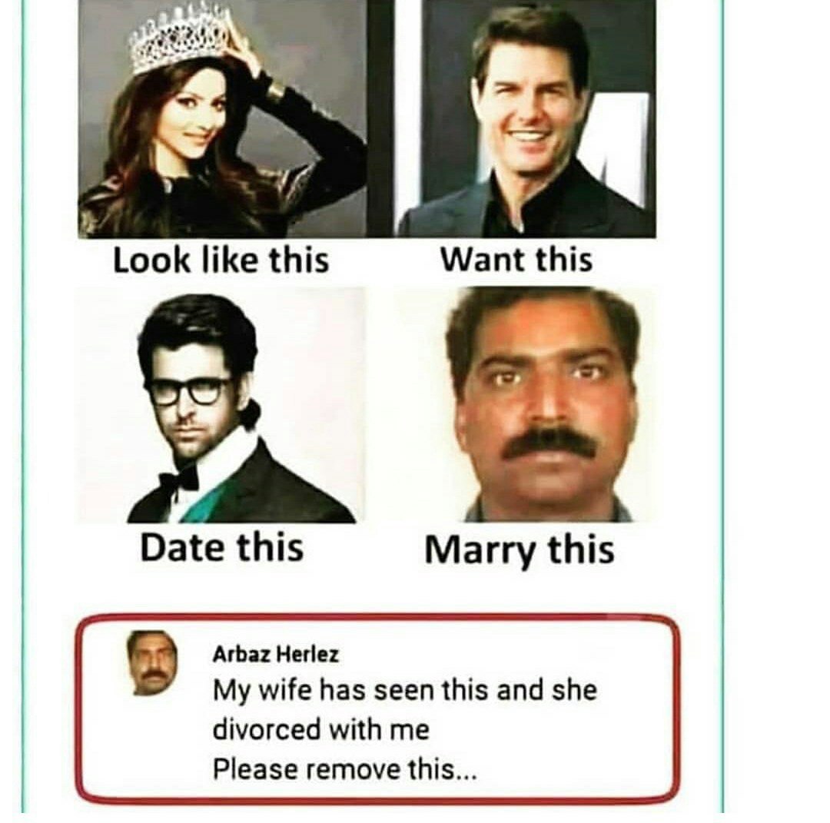830x823 pixels.
Task: Click the 'Marry this' caption
Action: 520,550
